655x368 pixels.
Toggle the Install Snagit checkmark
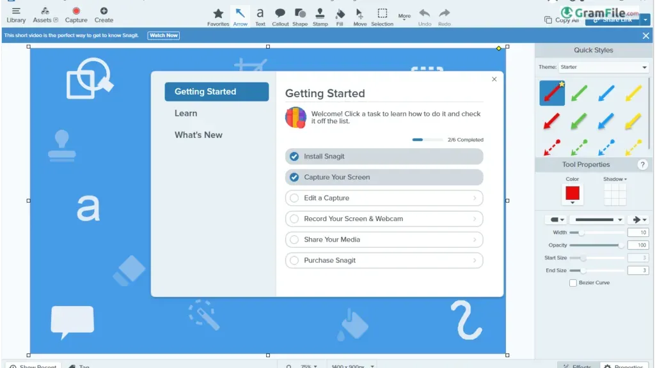294,157
